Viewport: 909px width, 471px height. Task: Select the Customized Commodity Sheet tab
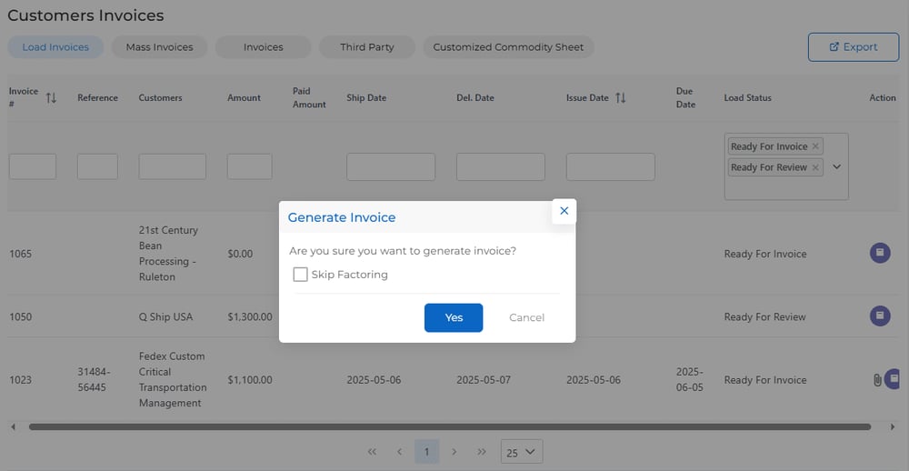point(508,47)
